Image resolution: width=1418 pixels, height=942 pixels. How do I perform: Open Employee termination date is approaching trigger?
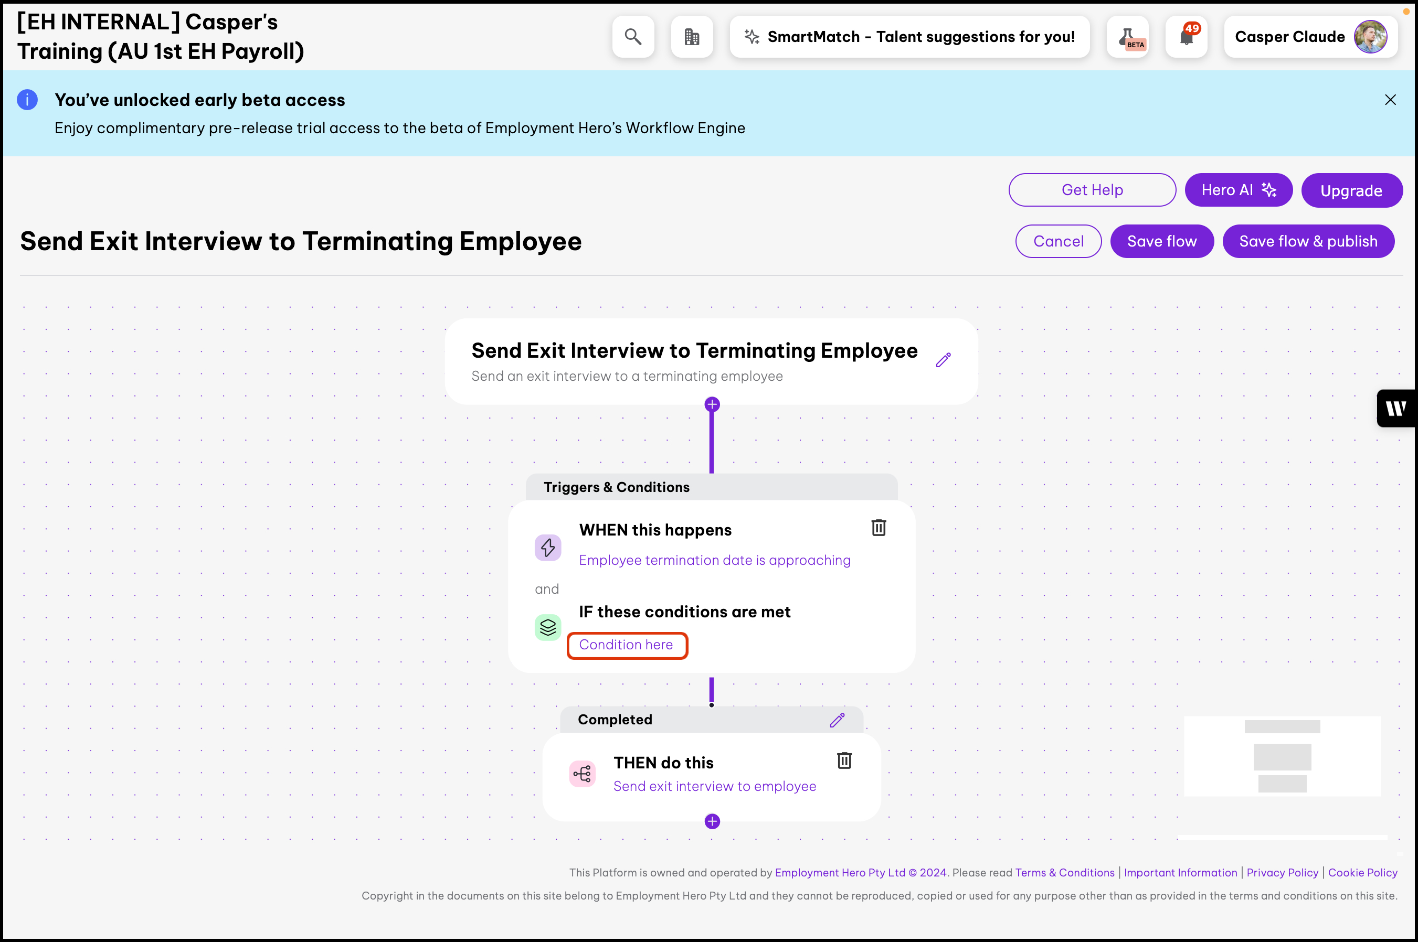[x=714, y=560]
